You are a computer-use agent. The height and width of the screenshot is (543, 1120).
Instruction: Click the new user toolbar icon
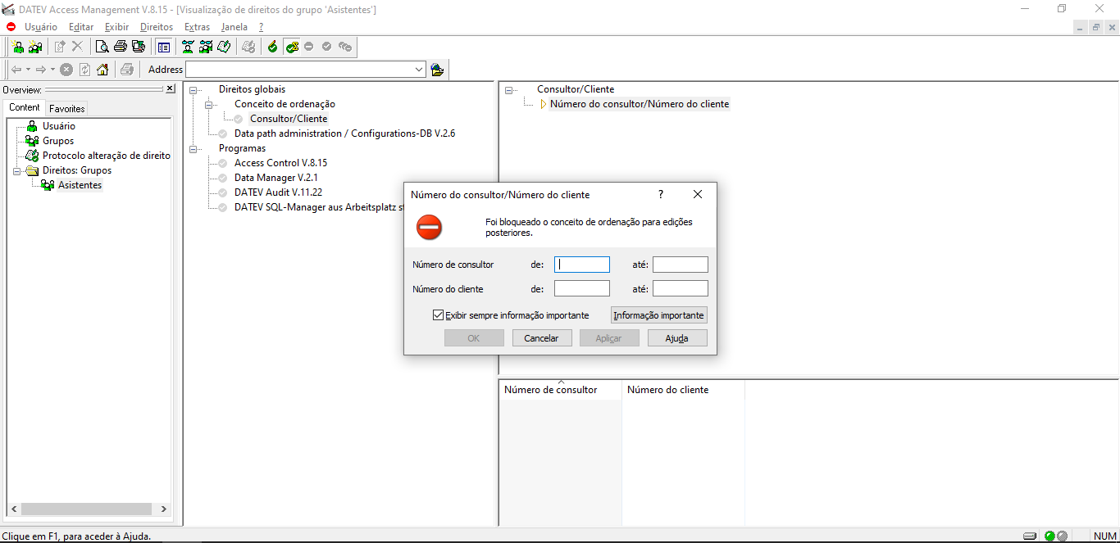[17, 47]
